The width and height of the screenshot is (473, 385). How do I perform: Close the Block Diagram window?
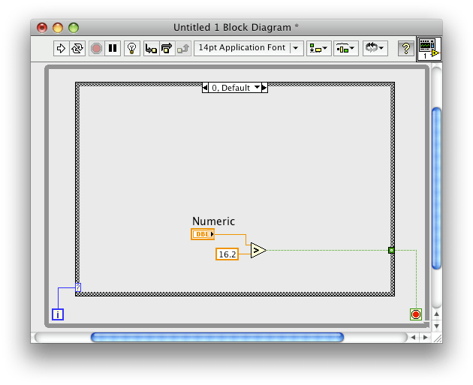pos(42,28)
